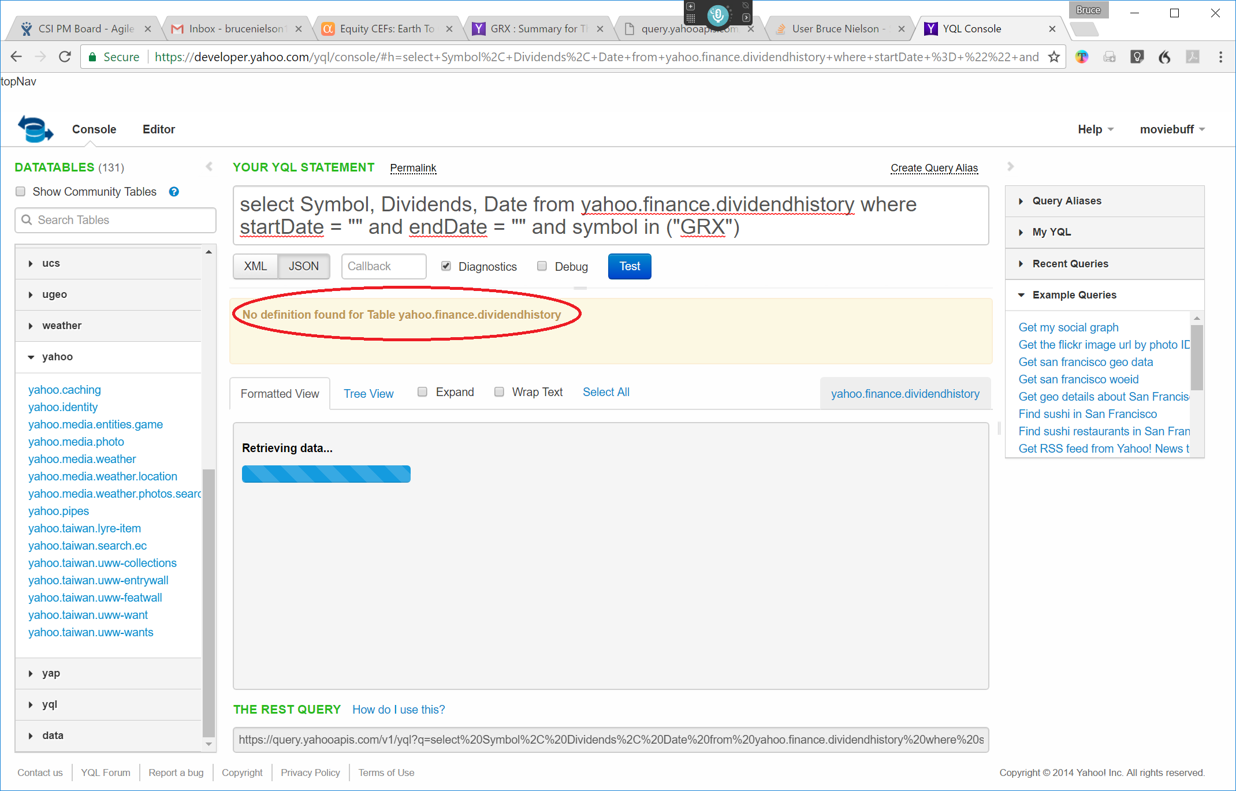Uncheck the Diagnostics checkbox
The image size is (1236, 791).
pos(446,266)
